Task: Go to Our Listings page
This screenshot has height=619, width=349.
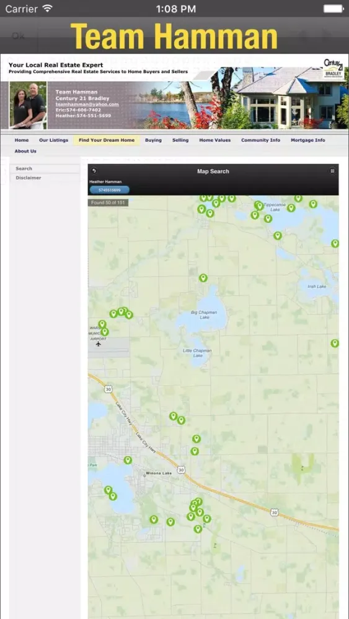Action: 54,140
